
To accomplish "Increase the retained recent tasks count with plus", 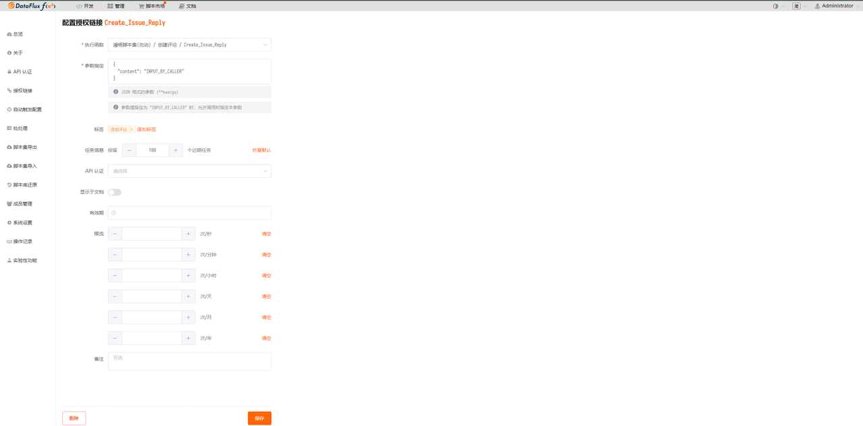I will 175,150.
